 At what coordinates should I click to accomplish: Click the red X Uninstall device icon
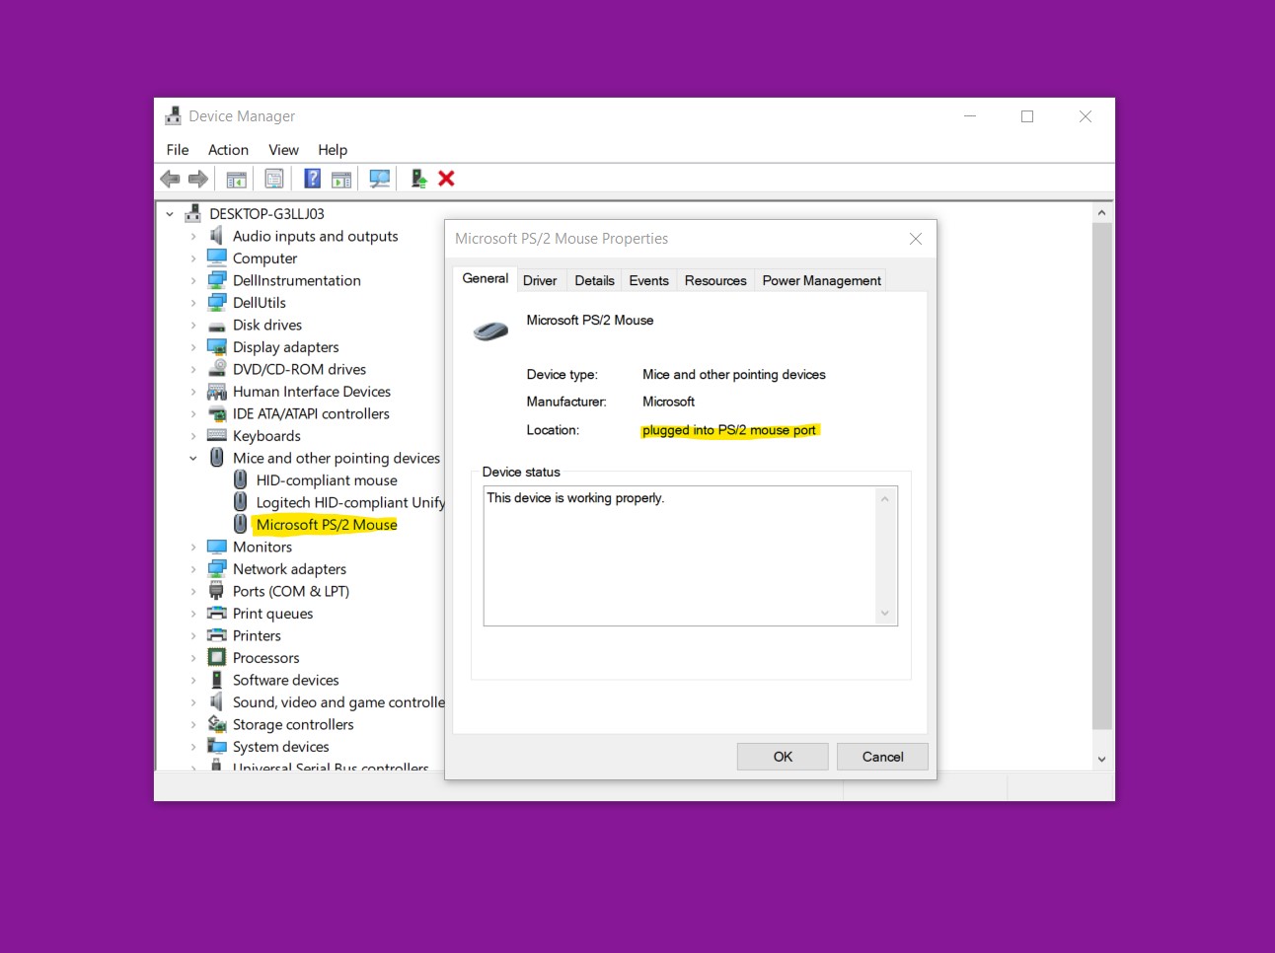446,179
